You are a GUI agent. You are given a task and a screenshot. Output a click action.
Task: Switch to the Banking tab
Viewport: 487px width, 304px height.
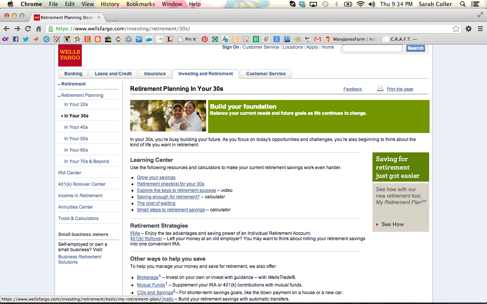point(73,74)
